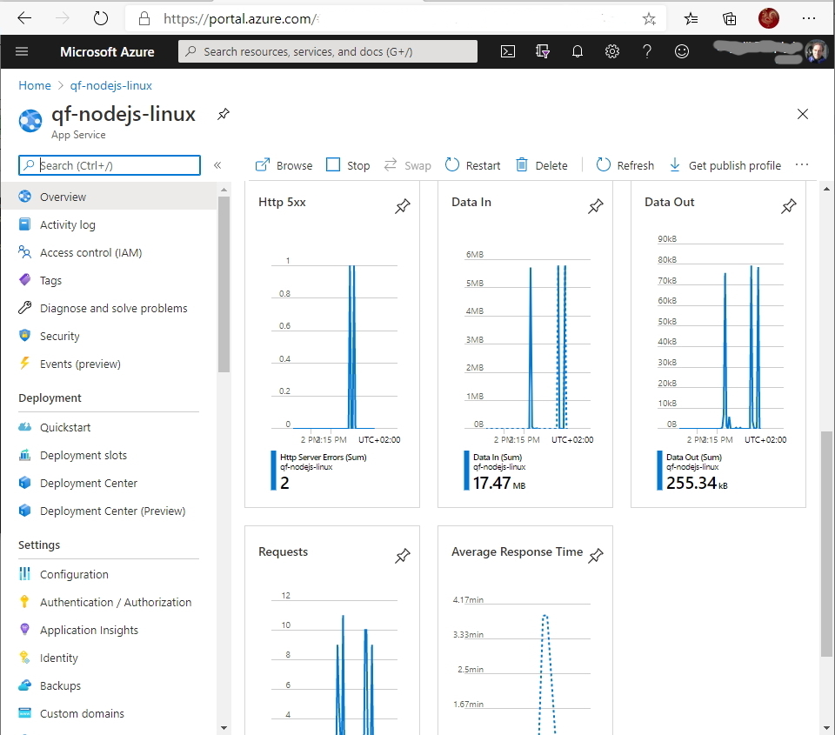
Task: Open the Azure portal hamburger menu
Action: (22, 51)
